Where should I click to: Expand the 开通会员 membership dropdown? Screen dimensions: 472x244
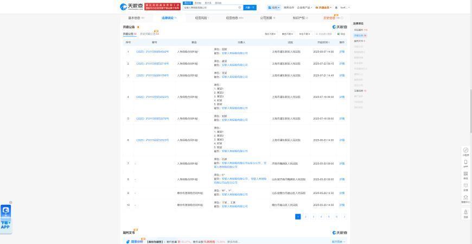click(x=323, y=8)
